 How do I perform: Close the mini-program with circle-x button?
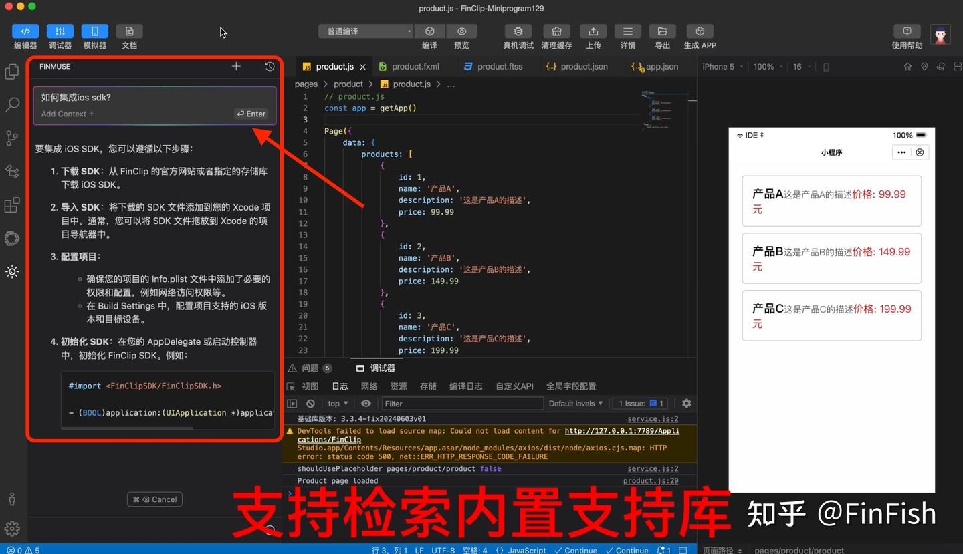point(920,152)
